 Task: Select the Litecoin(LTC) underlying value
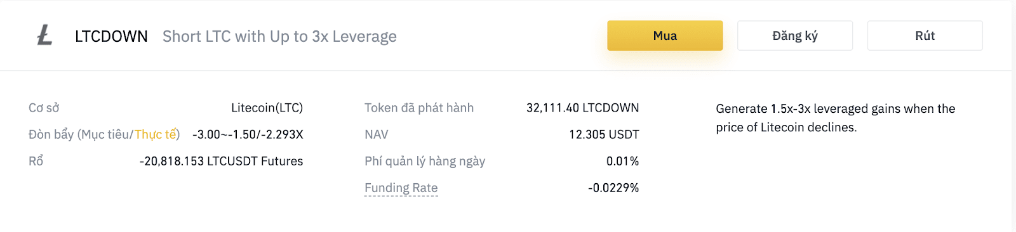point(267,108)
